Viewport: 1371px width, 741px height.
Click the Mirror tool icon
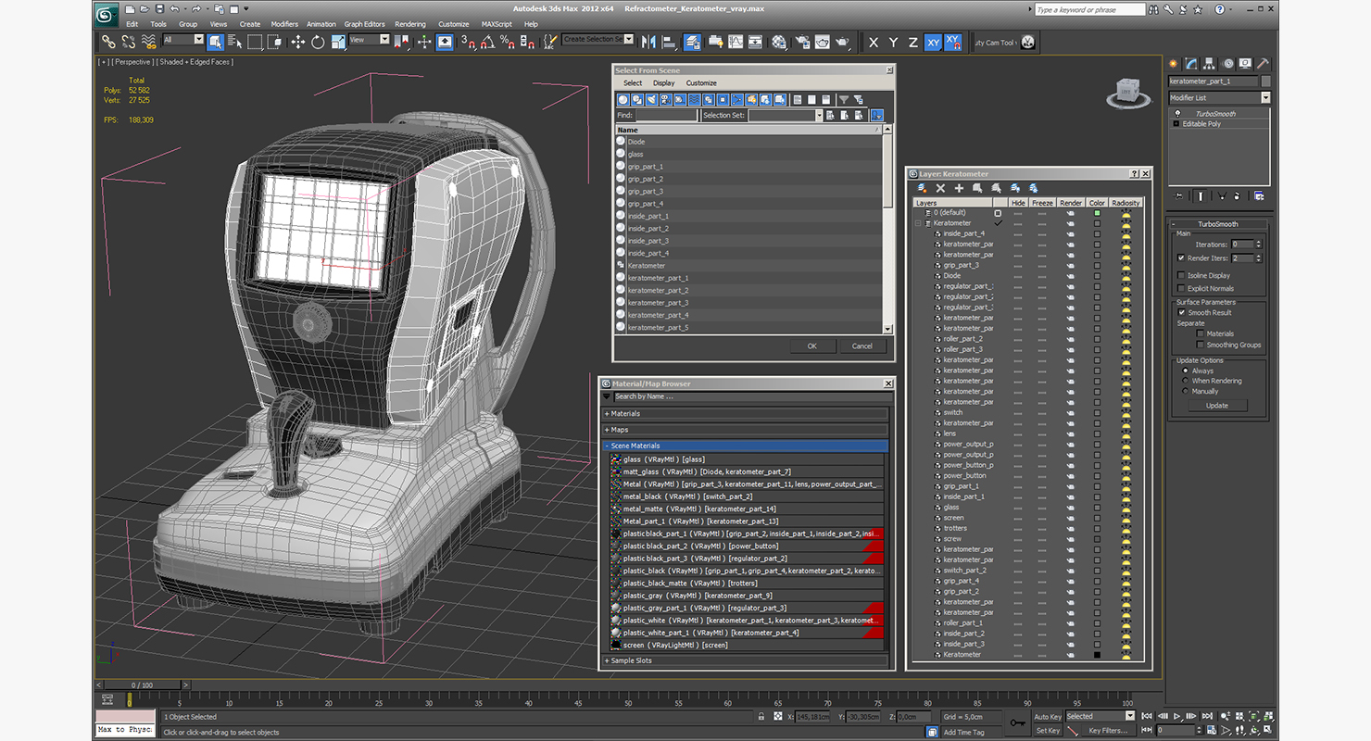(x=648, y=42)
